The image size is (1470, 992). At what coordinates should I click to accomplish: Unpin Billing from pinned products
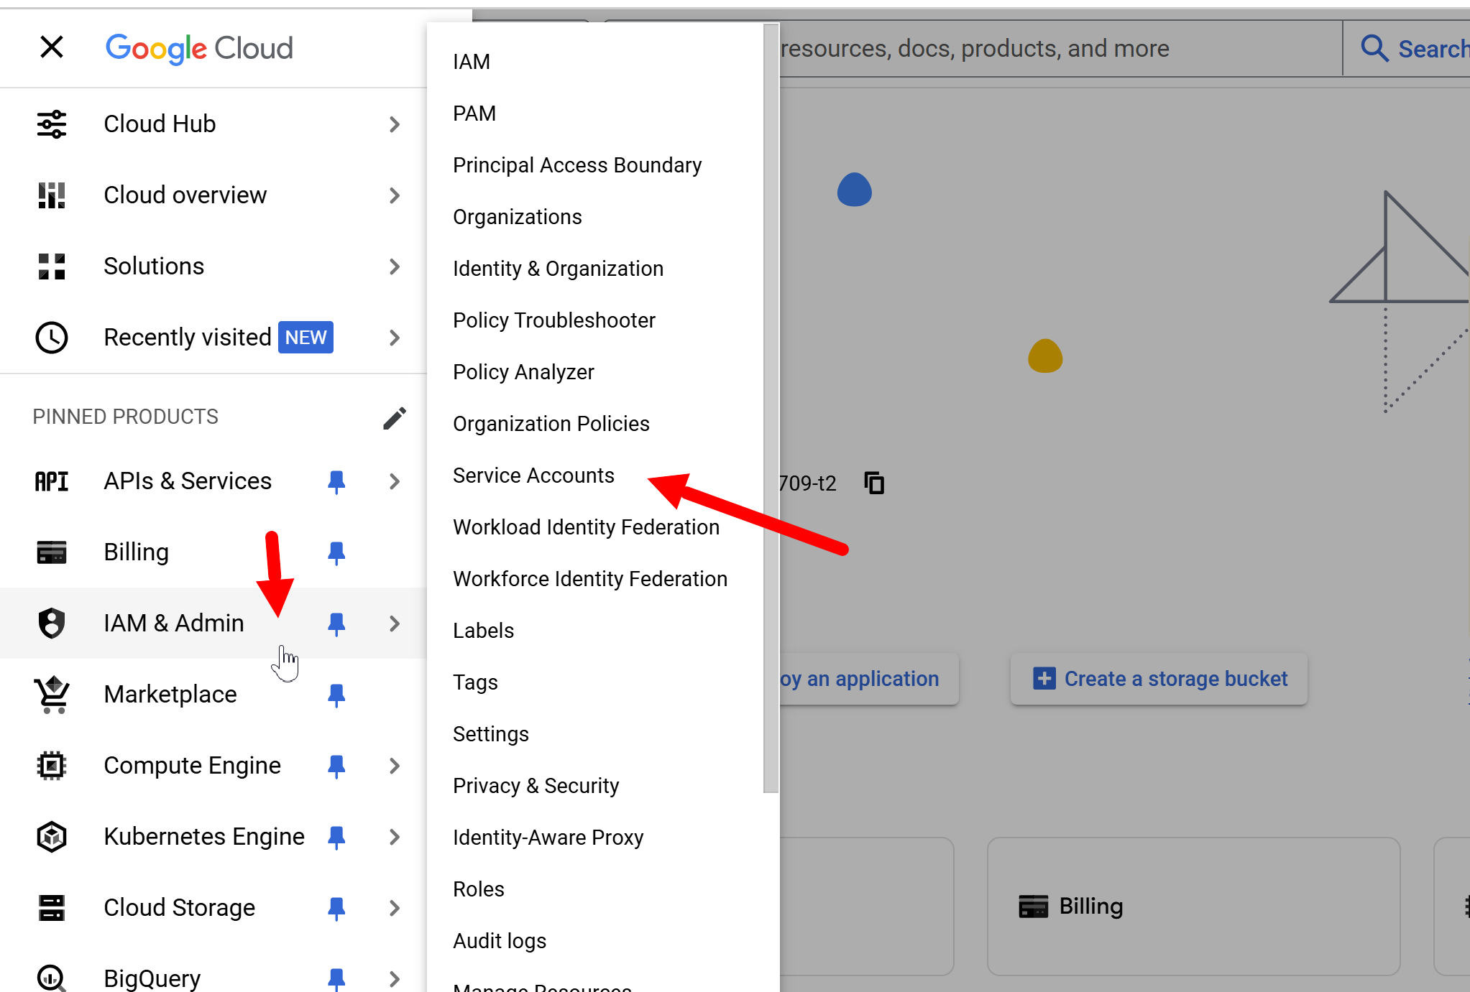click(336, 552)
